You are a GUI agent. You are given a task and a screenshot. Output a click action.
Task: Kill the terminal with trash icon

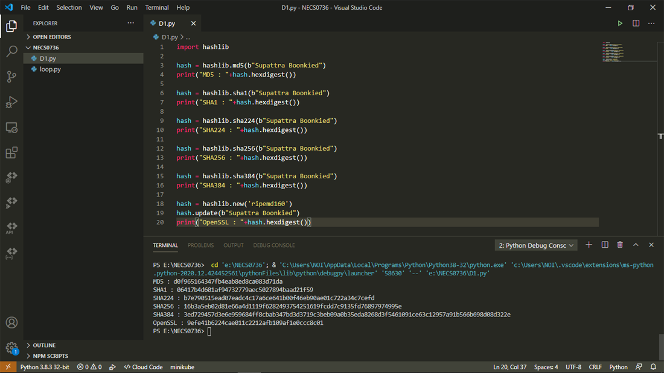coord(620,245)
